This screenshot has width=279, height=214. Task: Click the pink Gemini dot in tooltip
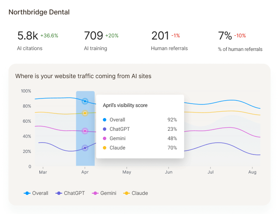tap(105, 138)
